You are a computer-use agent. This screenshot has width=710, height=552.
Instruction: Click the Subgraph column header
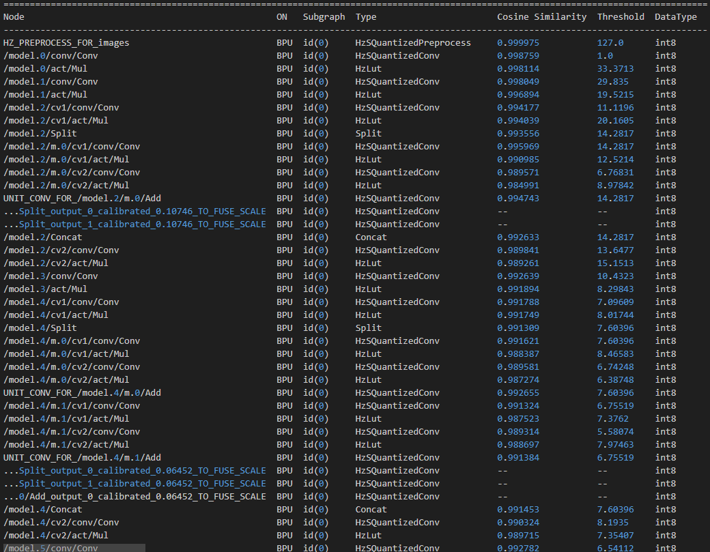tap(324, 16)
